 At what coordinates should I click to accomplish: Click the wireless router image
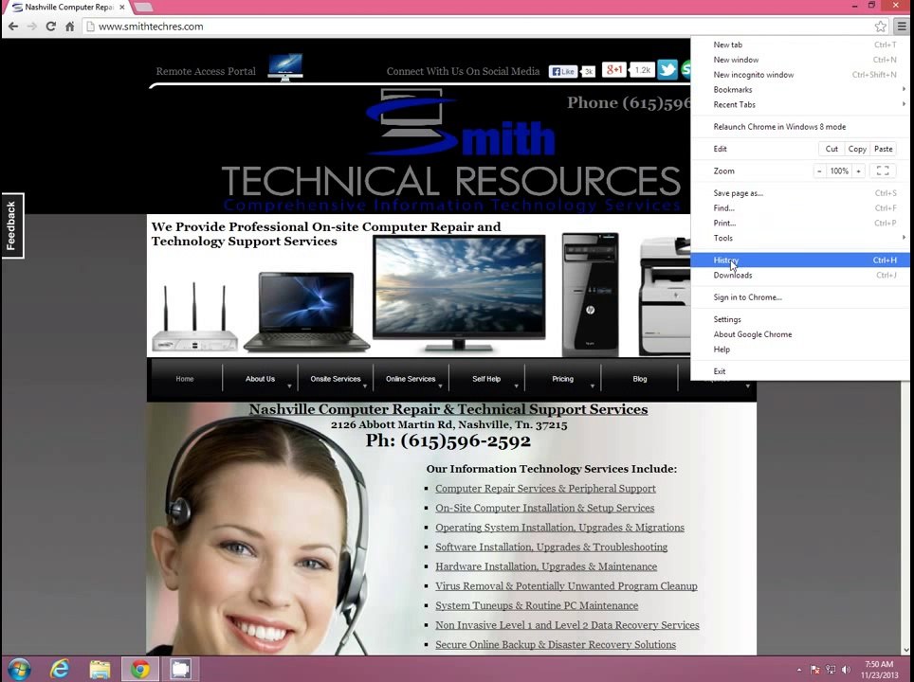[194, 317]
